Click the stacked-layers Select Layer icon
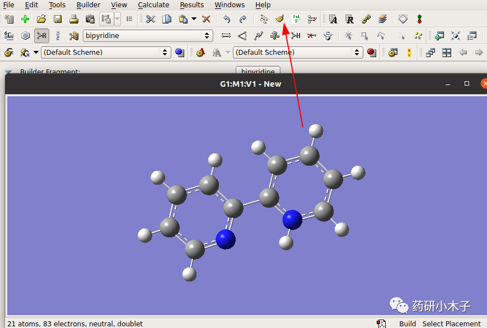Screen dimensions: 487x328 (x=382, y=19)
